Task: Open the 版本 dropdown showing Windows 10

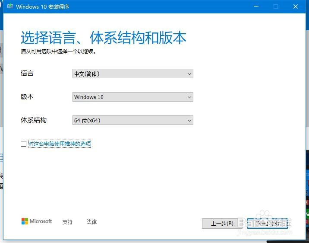Action: coord(133,97)
